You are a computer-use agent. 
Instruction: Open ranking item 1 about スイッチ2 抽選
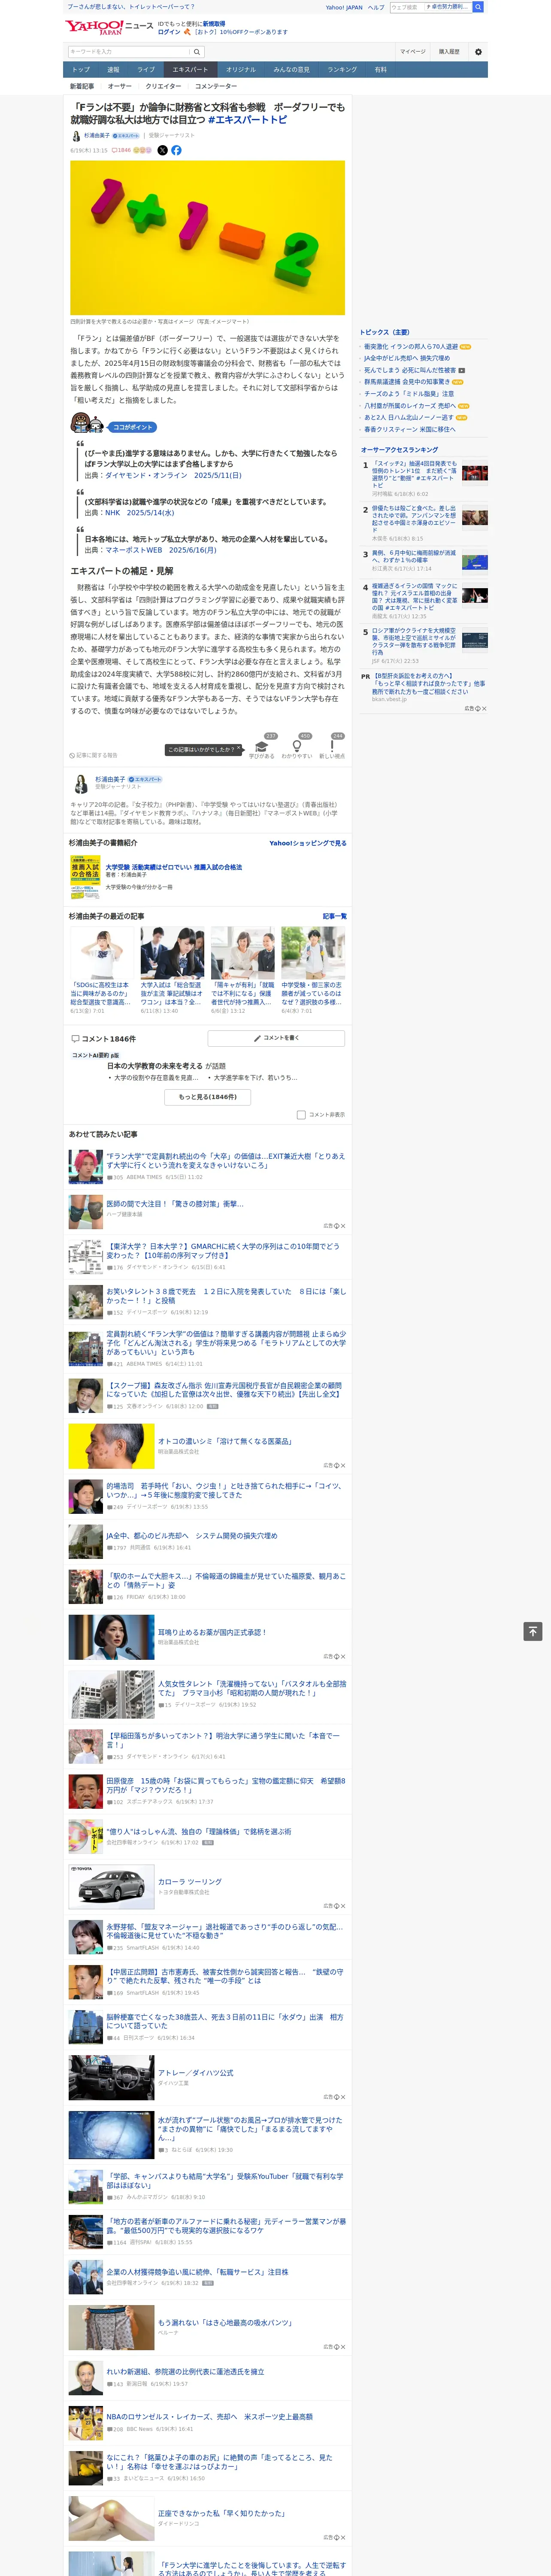click(x=414, y=474)
